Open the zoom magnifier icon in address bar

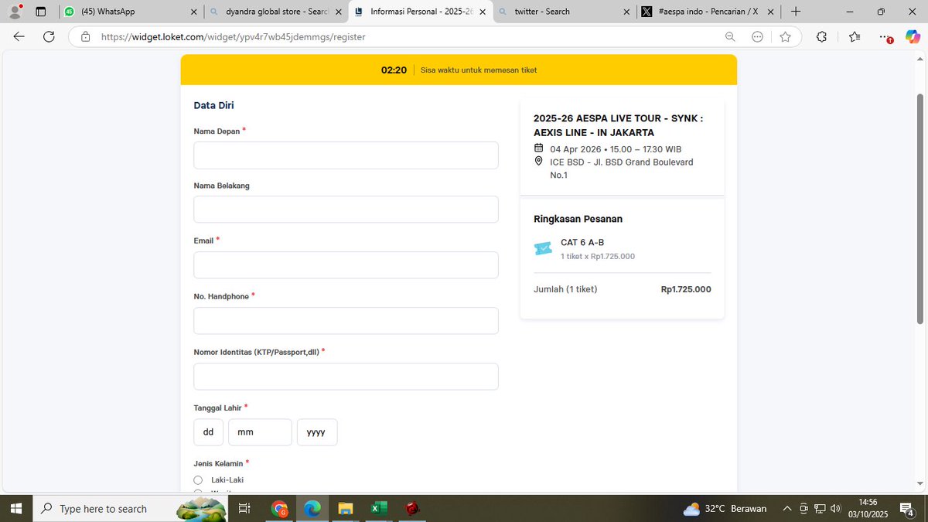(730, 36)
